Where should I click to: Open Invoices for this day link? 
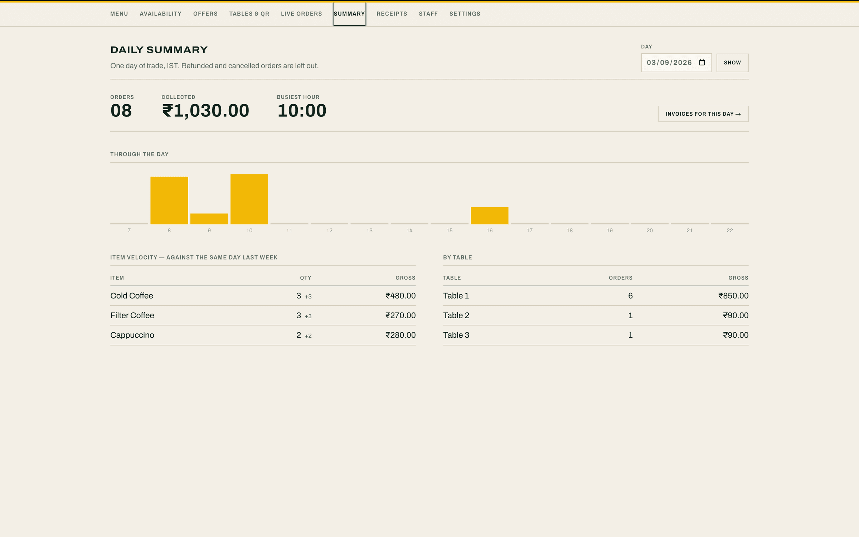click(703, 114)
